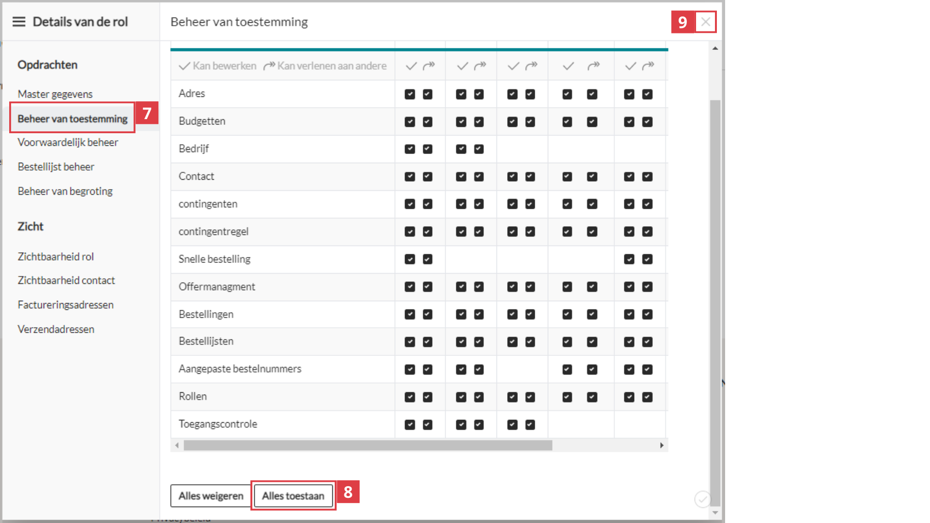The width and height of the screenshot is (930, 523).
Task: Uncheck Bedrijf edit checkbox in second column
Action: (x=461, y=149)
